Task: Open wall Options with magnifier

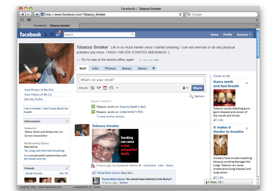Action: [197, 96]
